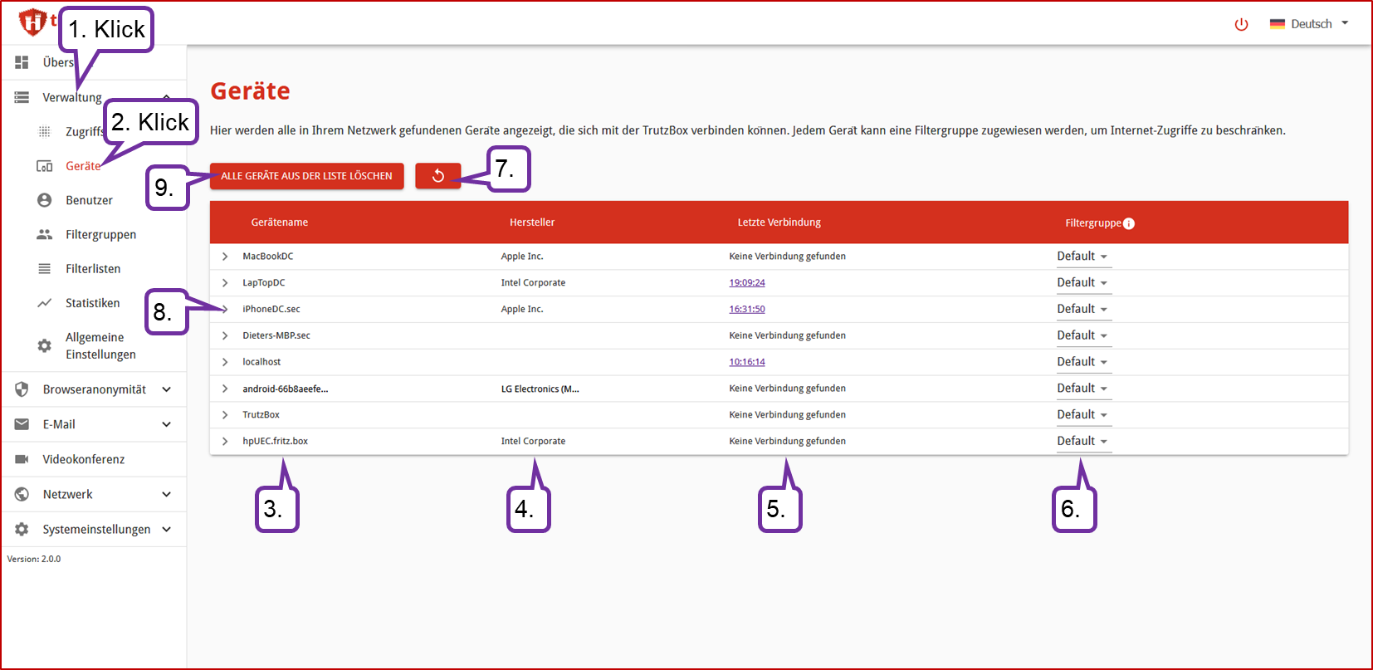
Task: Expand the Systemeinstellungen menu section
Action: [x=94, y=529]
